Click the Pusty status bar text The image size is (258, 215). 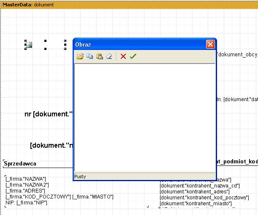pyautogui.click(x=80, y=176)
